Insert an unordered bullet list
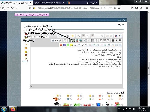Viewport: 150px width, 112px height. click(92, 40)
